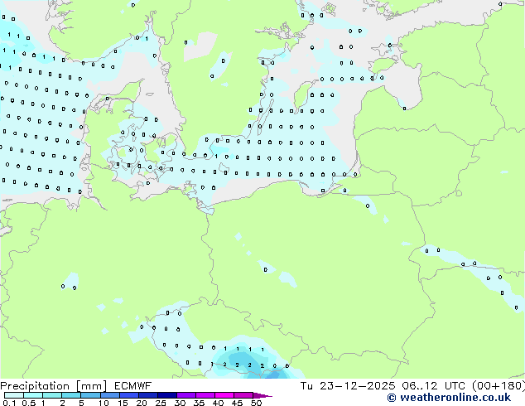
Task: Click the dark blue swatch between 25 and 30
Action: point(166,395)
